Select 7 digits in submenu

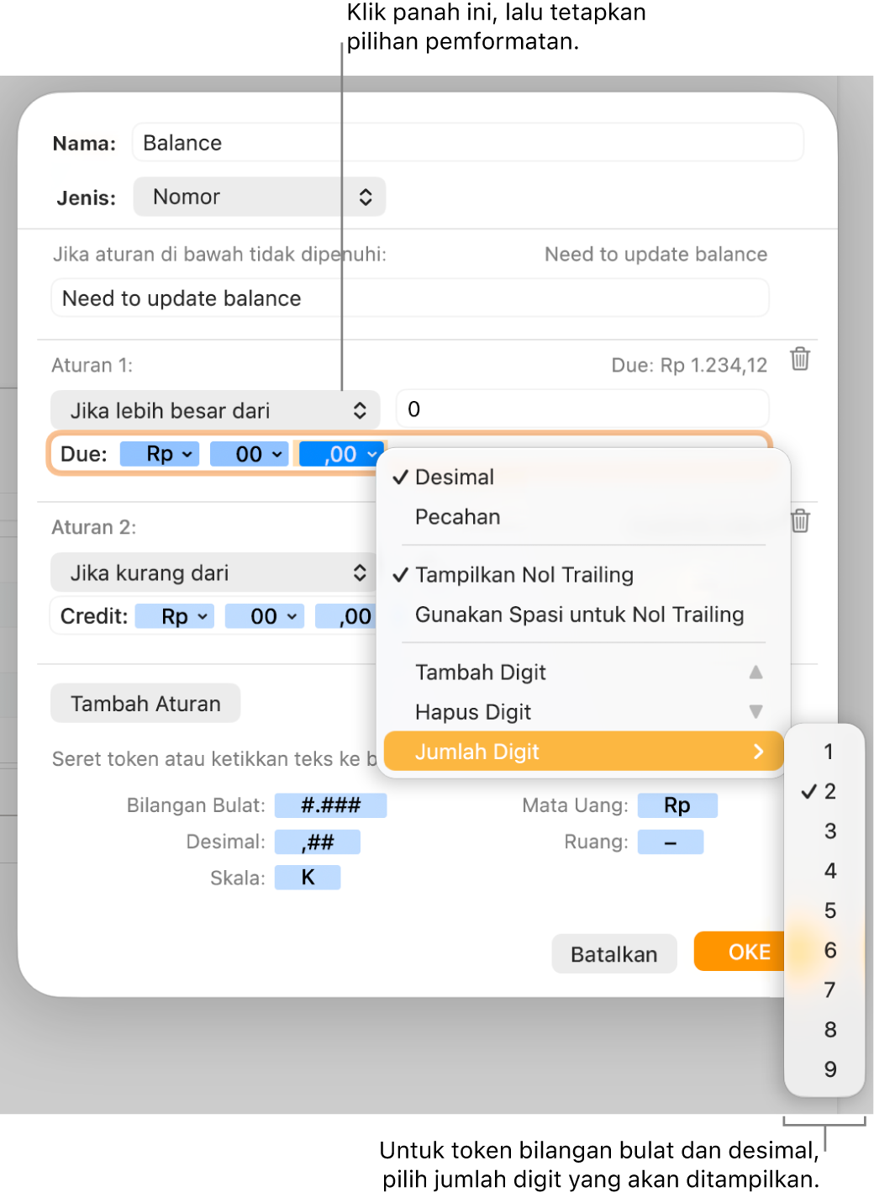[x=824, y=989]
